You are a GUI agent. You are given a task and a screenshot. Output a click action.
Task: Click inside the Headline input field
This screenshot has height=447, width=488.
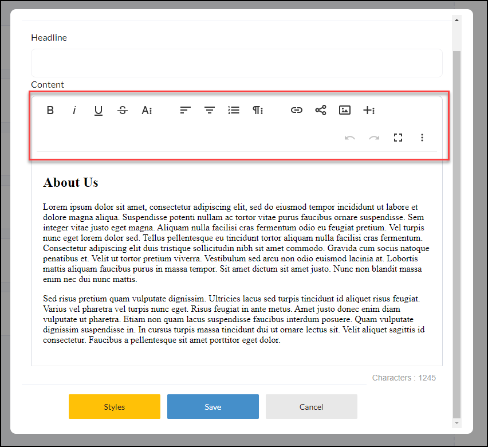(x=237, y=63)
